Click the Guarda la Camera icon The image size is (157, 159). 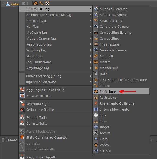tap(96, 50)
